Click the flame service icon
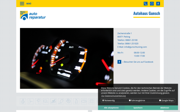180x112 pixels. coord(76,101)
